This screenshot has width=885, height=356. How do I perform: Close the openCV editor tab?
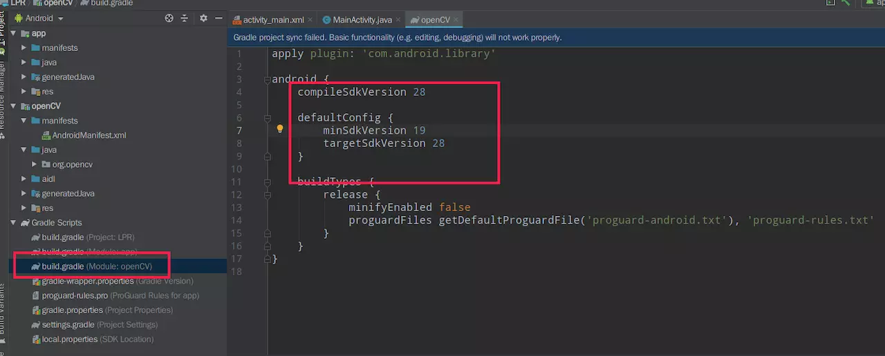[456, 20]
